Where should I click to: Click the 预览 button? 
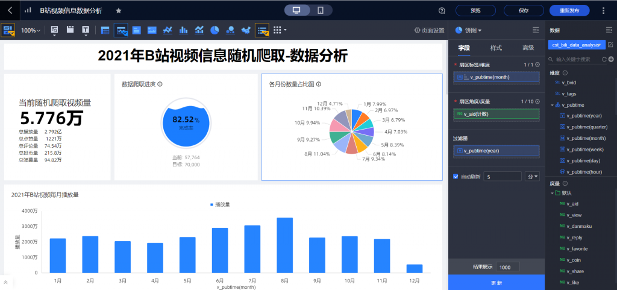(x=475, y=11)
